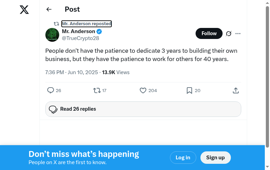Click the Mr. Anderson display name
This screenshot has width=270, height=170.
tap(79, 31)
